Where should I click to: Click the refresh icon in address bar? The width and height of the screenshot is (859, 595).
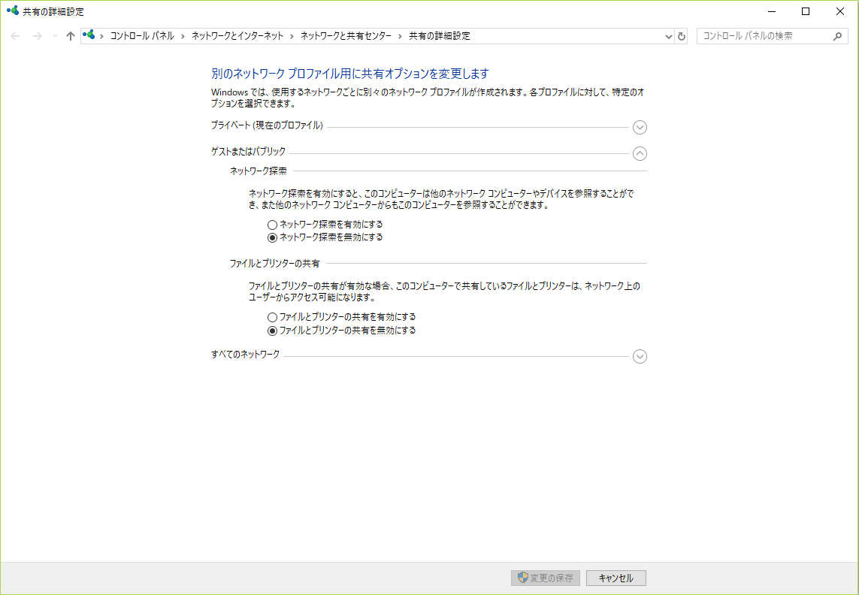682,35
